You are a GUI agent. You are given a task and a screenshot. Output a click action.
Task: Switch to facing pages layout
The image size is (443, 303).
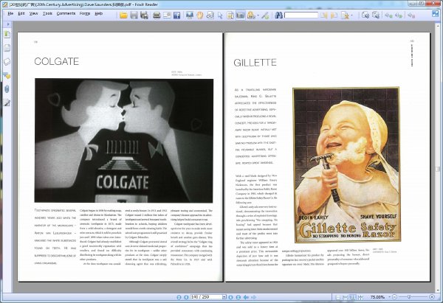pos(353,297)
